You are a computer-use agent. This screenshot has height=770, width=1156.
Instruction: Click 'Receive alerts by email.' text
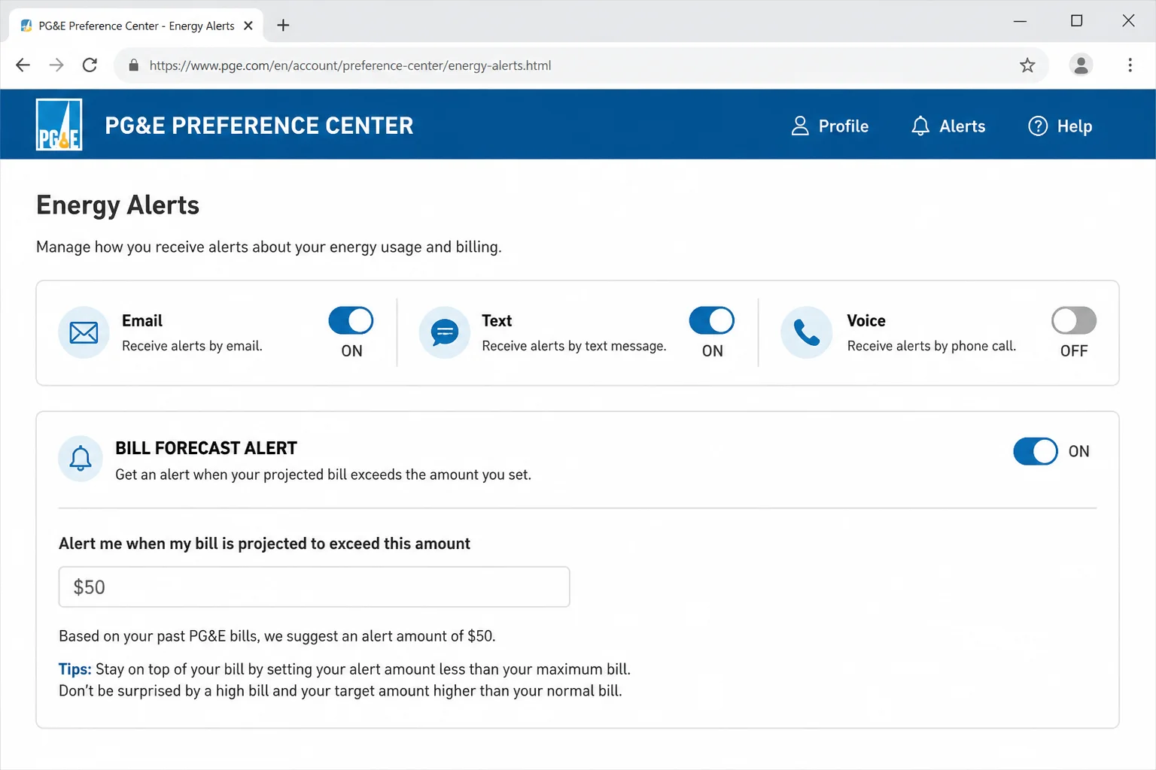coord(192,346)
